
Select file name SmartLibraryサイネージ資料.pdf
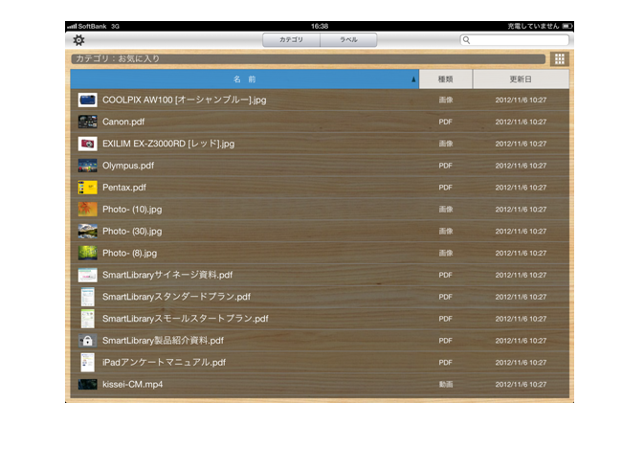point(167,275)
